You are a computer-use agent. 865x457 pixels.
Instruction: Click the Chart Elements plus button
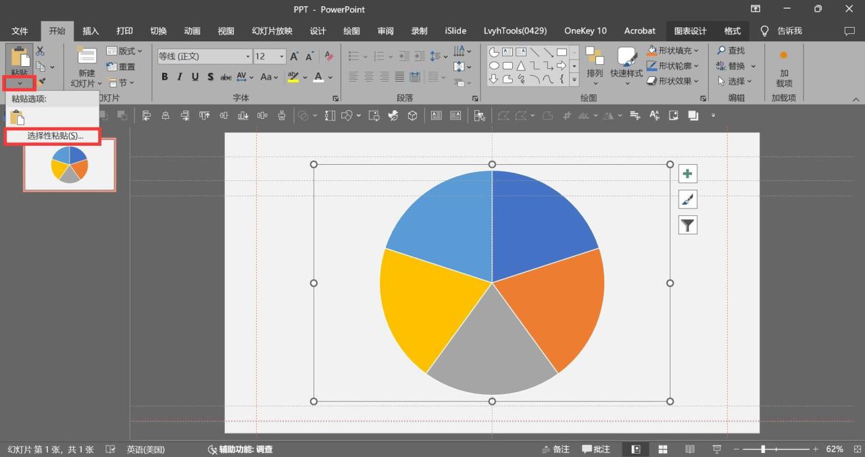coord(687,174)
